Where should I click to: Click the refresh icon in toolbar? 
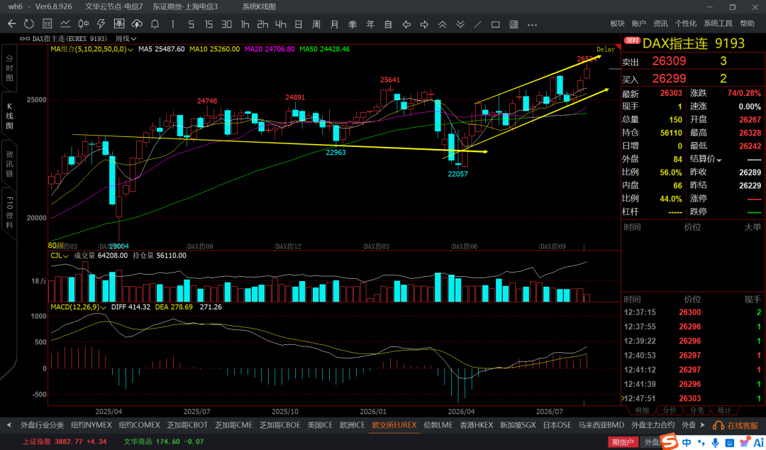(29, 23)
